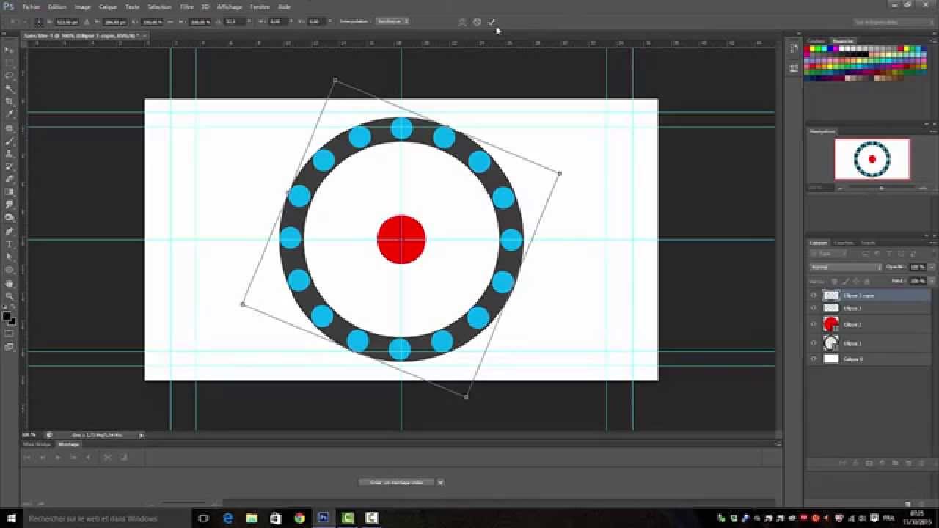Image resolution: width=939 pixels, height=528 pixels.
Task: Select the Rectangular Marquee tool
Action: (10, 63)
